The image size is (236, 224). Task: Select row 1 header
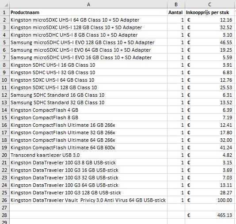click(5, 12)
